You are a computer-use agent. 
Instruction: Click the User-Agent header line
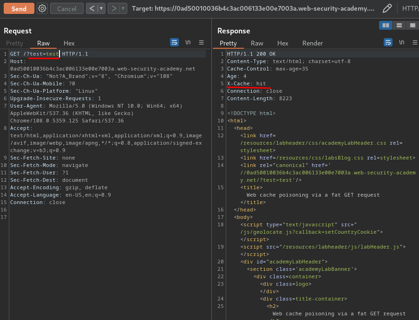click(96, 114)
